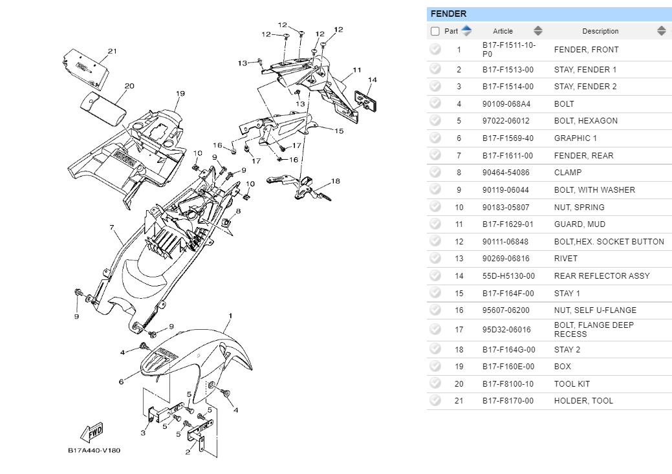Screen dimensions: 672x474
Task: Click callout 19 on the box drawing
Action: point(180,93)
